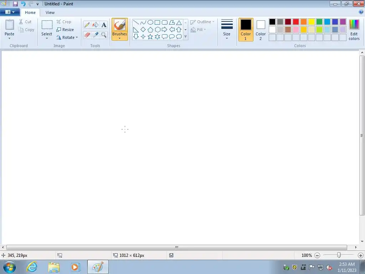Pick the purple color swatch
This screenshot has height=274, width=365.
343,22
